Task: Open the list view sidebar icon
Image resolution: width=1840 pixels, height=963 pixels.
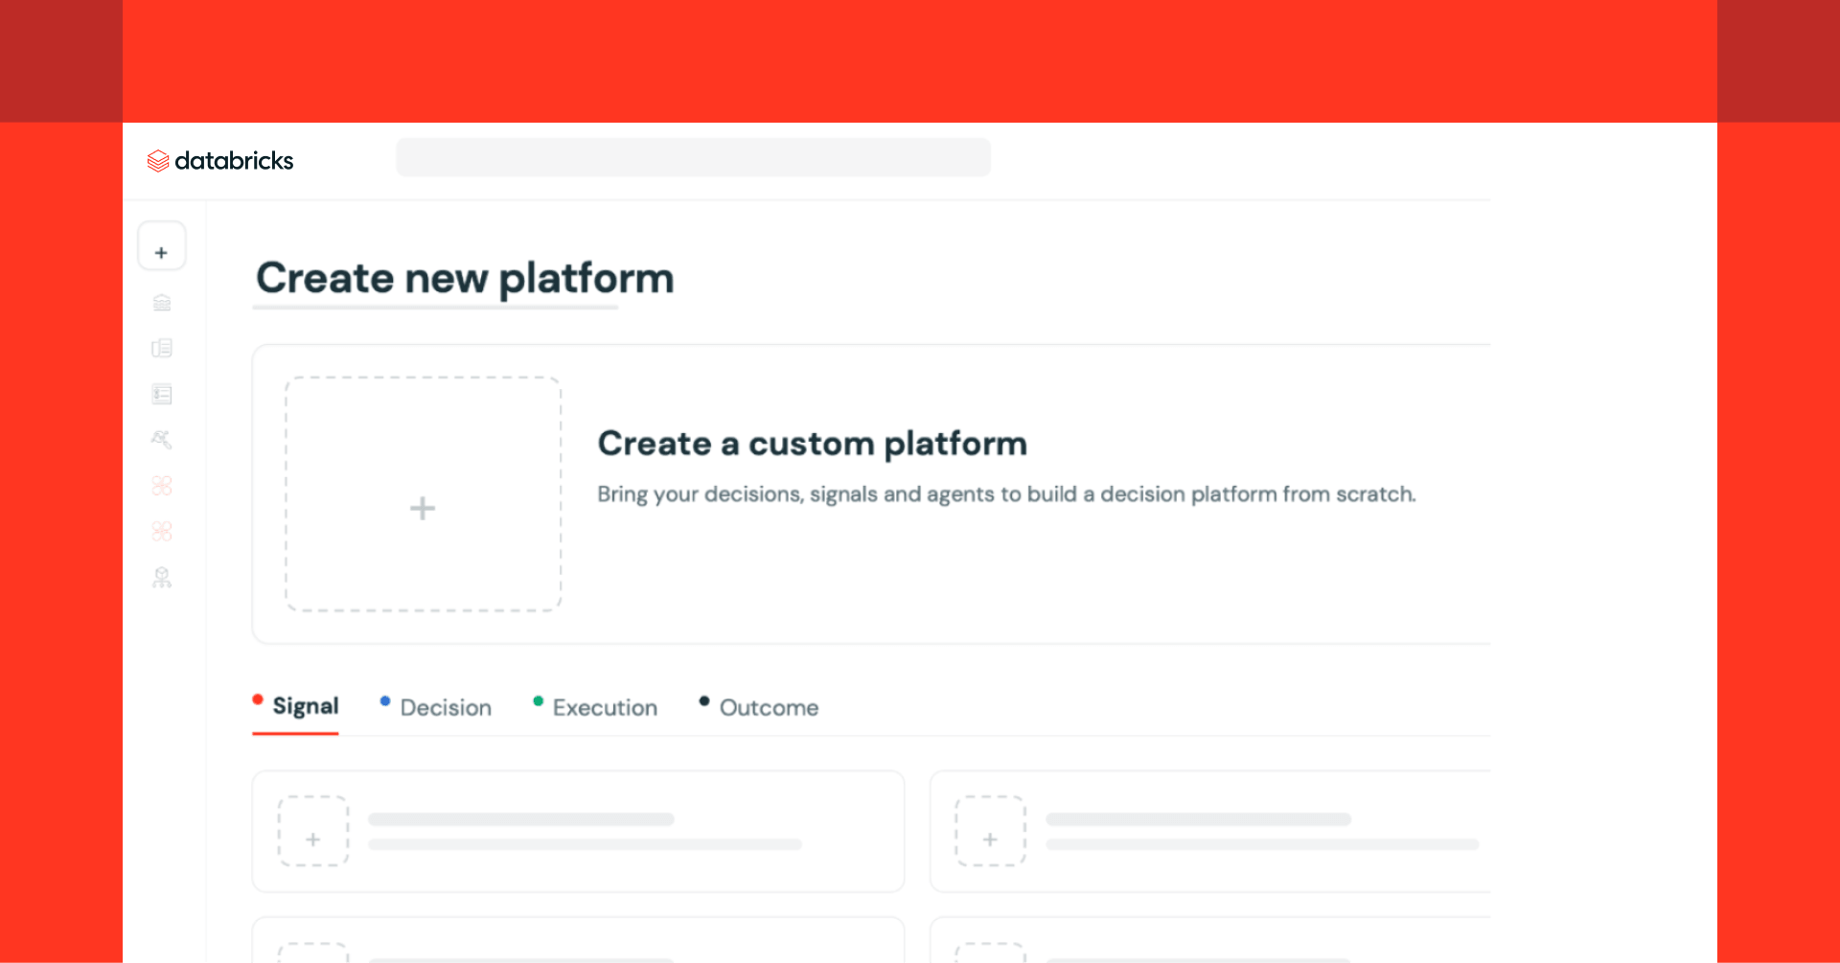Action: 162,394
